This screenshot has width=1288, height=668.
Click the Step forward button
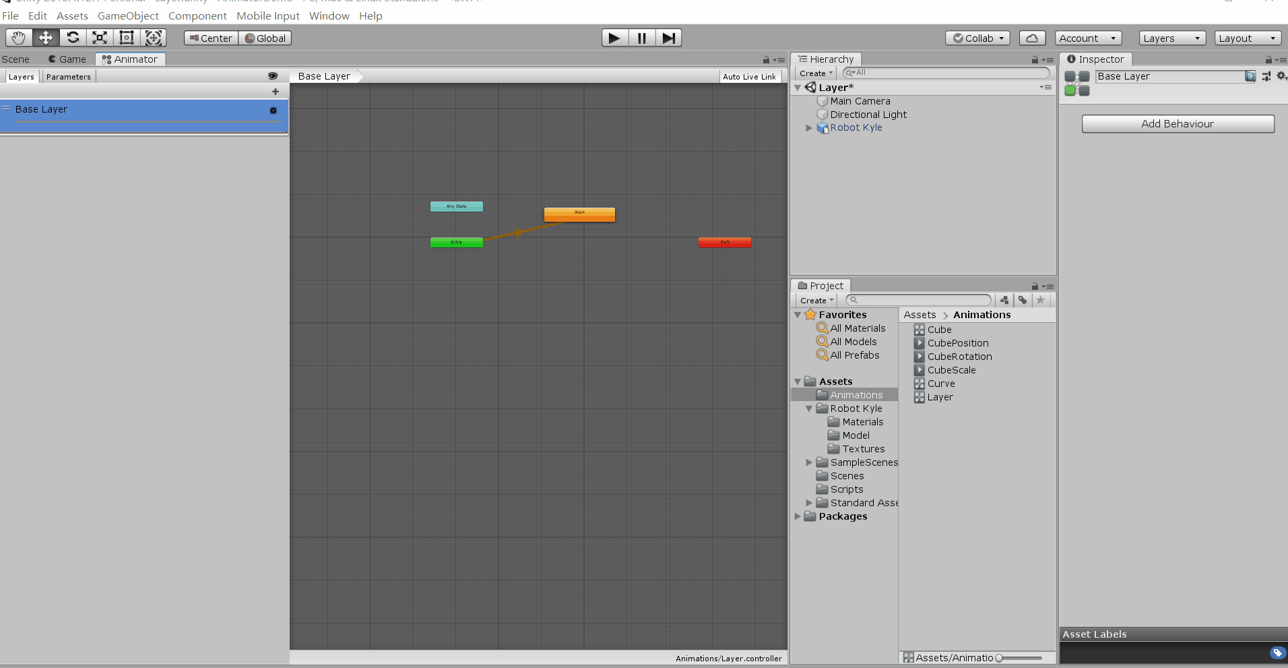tap(668, 38)
